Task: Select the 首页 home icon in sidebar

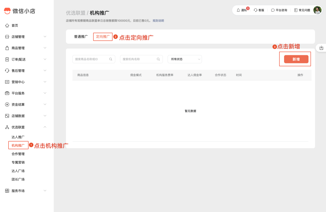Action: tap(7, 25)
